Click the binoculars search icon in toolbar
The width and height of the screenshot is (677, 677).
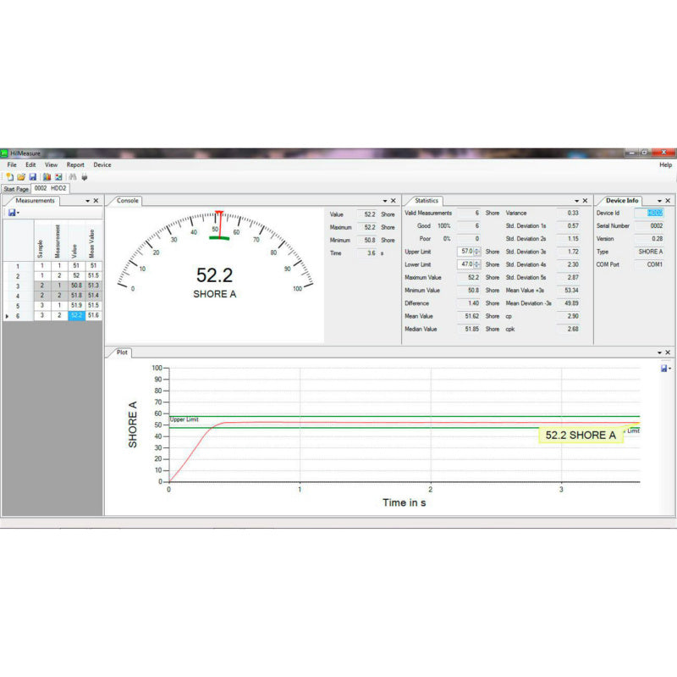pos(73,176)
